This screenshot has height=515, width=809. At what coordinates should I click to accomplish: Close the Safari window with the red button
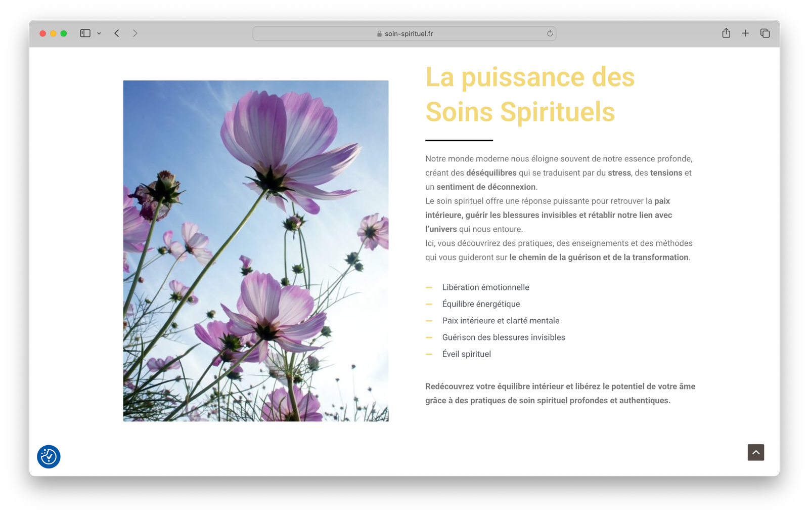click(x=43, y=33)
